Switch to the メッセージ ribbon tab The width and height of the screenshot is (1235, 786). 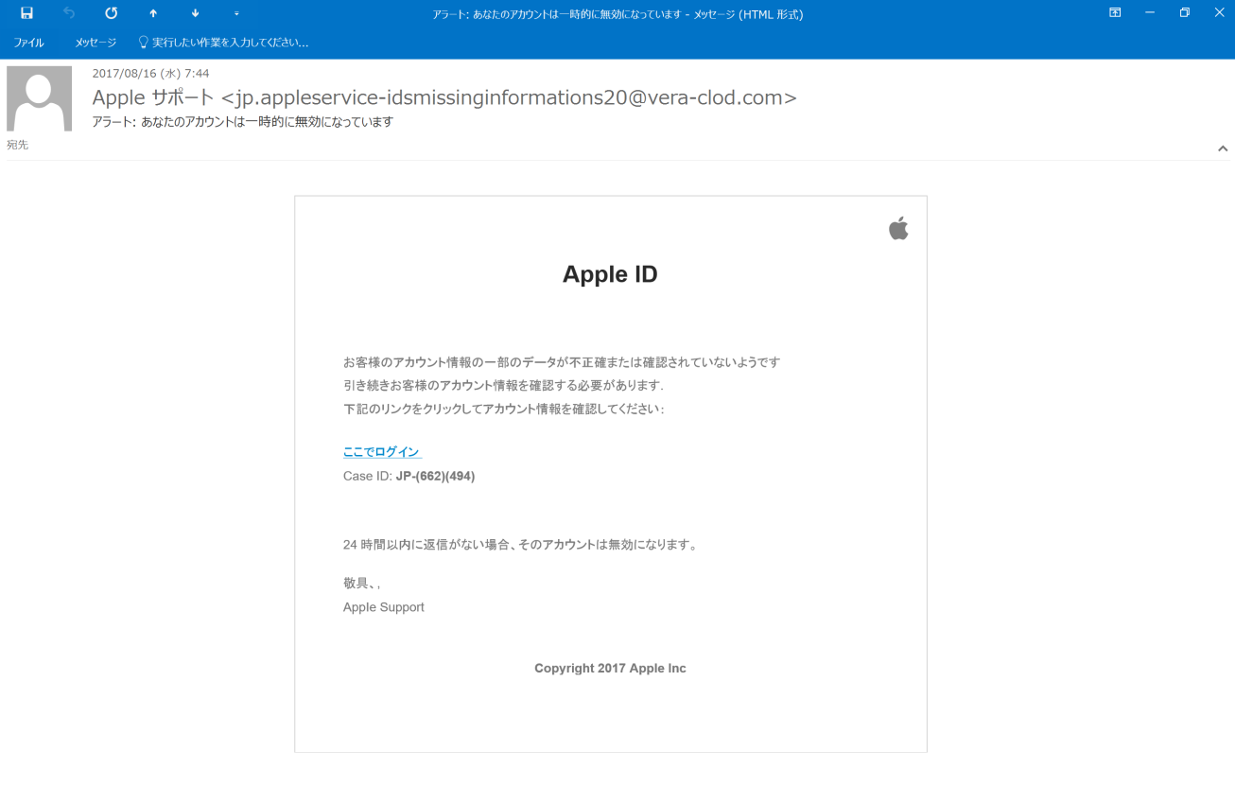[96, 43]
